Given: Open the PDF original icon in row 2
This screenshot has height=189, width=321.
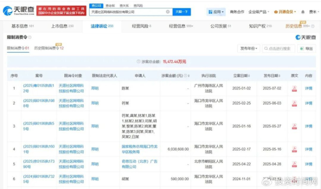Looking at the screenshot, I should pyautogui.click(x=294, y=103).
